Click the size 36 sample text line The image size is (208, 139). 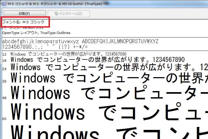109,78
